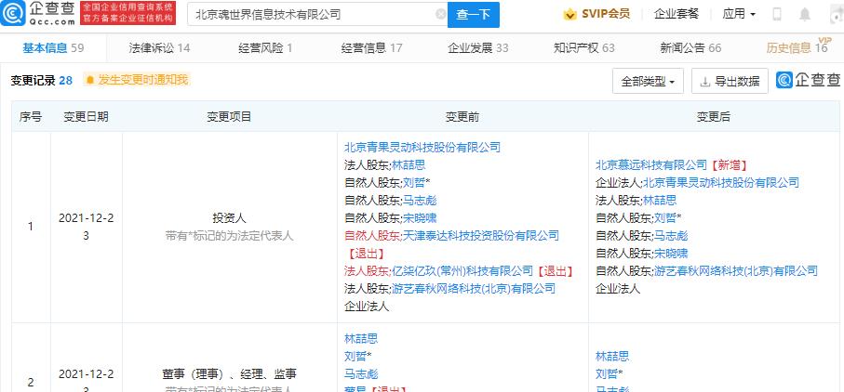
Task: Switch to the 历史信息 VIP tab
Action: pyautogui.click(x=797, y=47)
